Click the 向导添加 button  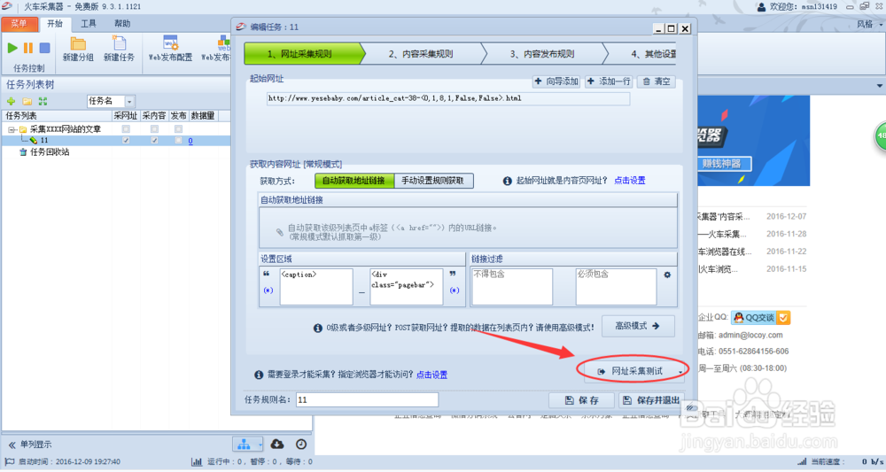coord(556,81)
